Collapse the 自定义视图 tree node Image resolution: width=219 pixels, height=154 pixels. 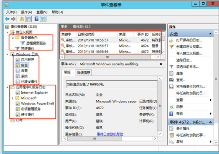coord(7,32)
